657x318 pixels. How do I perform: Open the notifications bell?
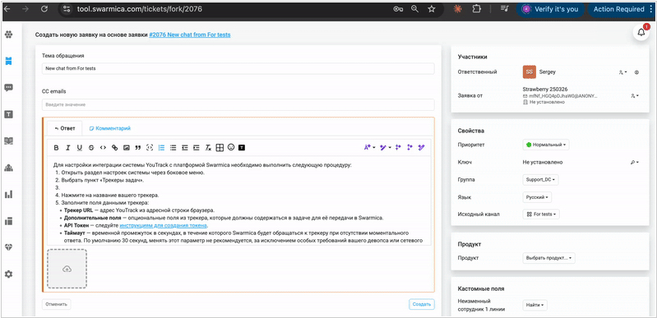click(641, 32)
